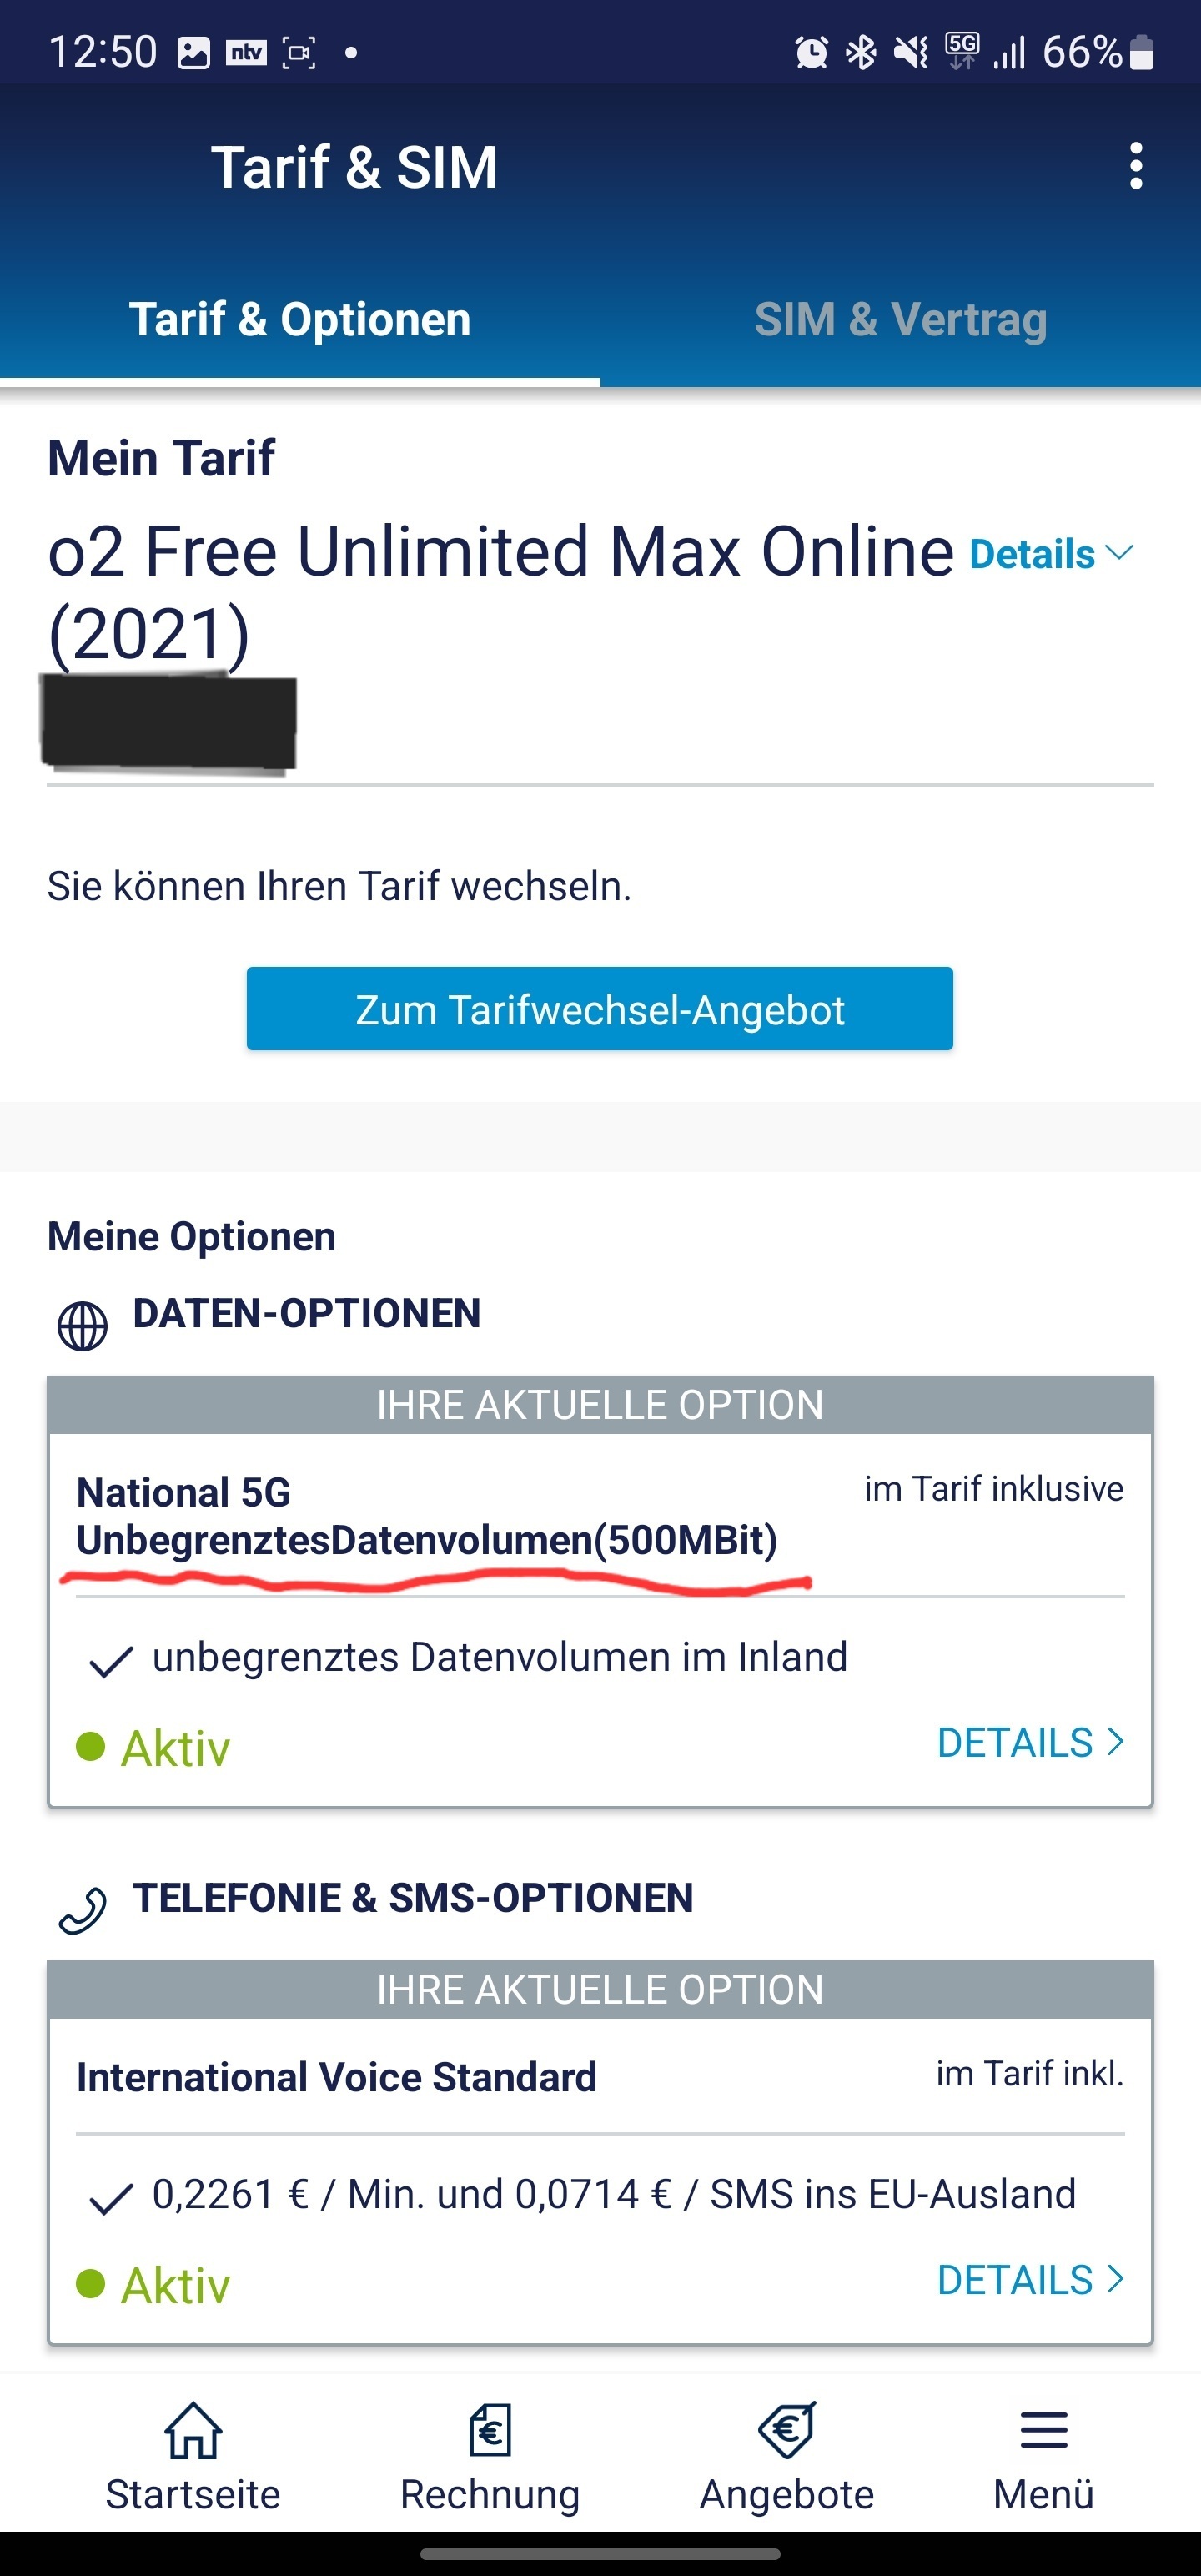1201x2576 pixels.
Task: Open the Menü hamburger icon
Action: click(x=1044, y=2430)
